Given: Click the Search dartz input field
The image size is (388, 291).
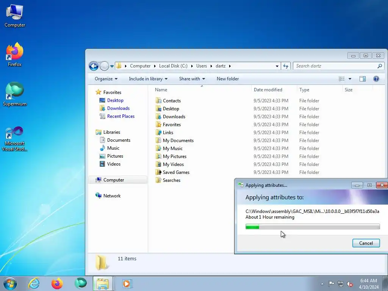Looking at the screenshot, I should [335, 66].
